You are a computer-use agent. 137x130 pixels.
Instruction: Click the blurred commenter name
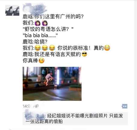(x=34, y=115)
